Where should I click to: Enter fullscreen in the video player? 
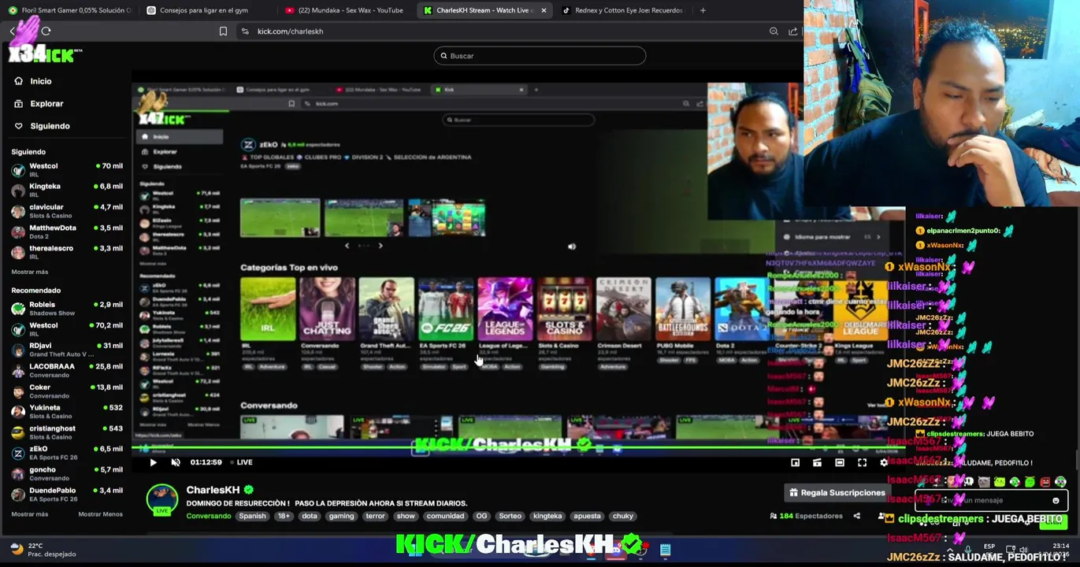[862, 463]
